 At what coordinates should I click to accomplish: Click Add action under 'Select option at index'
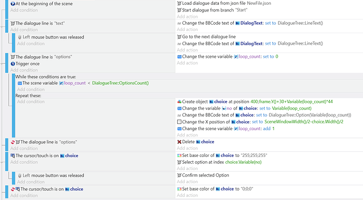pyautogui.click(x=187, y=169)
